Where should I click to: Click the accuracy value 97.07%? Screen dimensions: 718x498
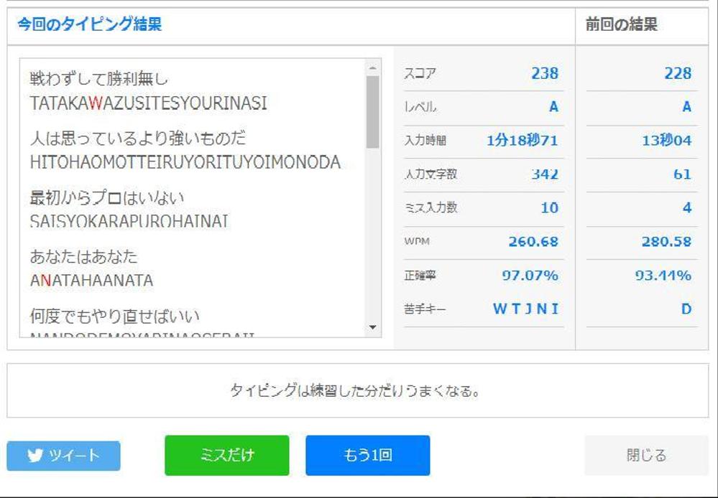click(530, 276)
